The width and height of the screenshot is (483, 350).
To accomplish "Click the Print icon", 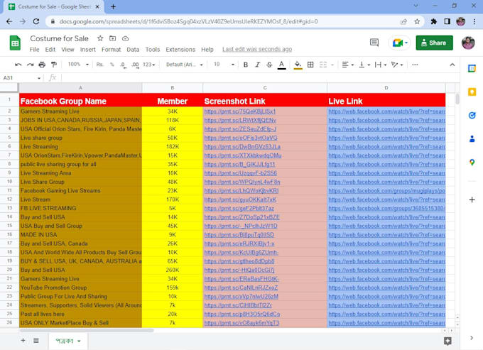I will click(x=42, y=65).
